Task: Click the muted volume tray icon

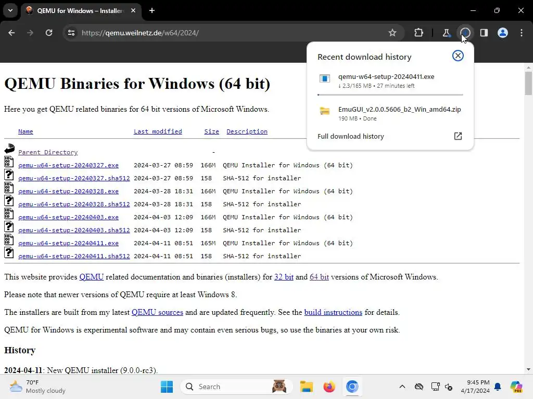Action: tap(449, 387)
